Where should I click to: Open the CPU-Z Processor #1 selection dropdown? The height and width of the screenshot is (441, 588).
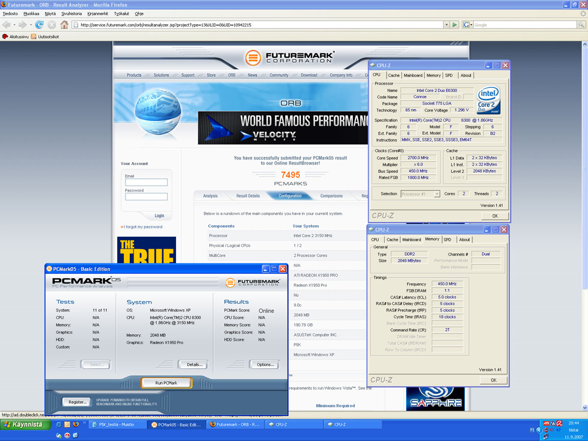(x=437, y=194)
